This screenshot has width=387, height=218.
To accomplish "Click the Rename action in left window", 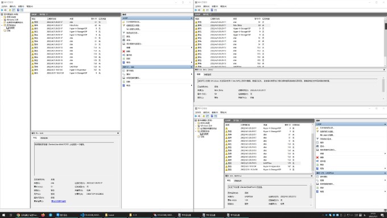I will 128,55.
